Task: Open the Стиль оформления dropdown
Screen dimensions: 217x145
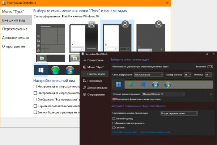Action: [x=149, y=75]
